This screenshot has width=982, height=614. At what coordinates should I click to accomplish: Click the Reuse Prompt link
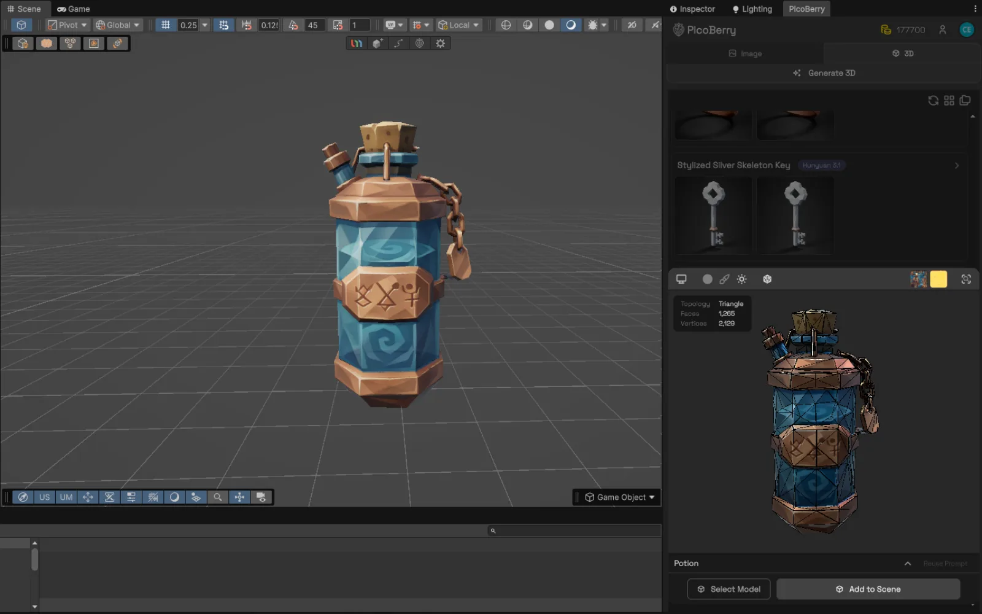pos(945,564)
